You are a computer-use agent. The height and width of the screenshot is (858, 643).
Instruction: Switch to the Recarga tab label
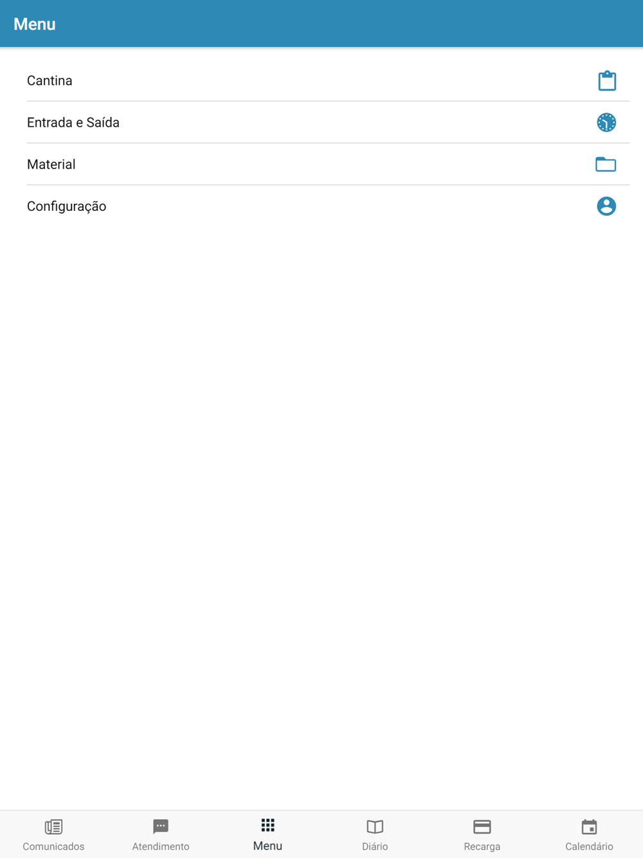click(482, 846)
